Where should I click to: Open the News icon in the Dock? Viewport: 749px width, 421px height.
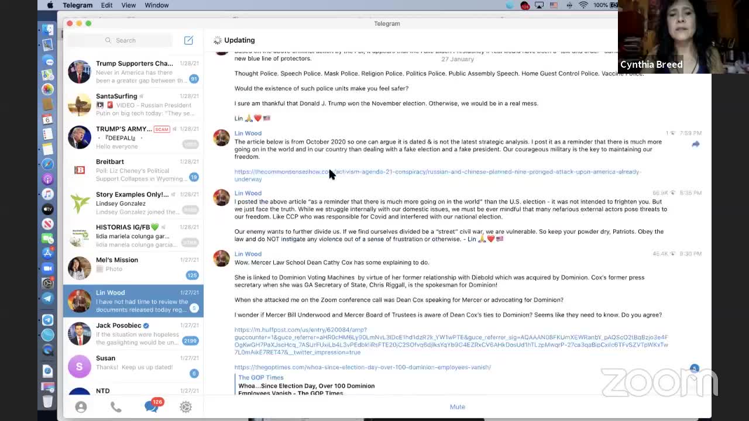48,224
